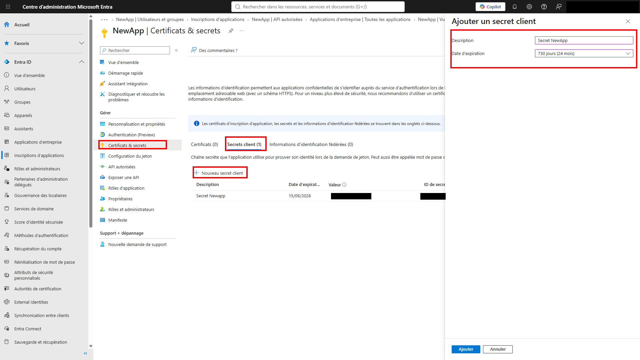Open Authentication (Preview) menu item
The width and height of the screenshot is (640, 360).
(x=131, y=135)
